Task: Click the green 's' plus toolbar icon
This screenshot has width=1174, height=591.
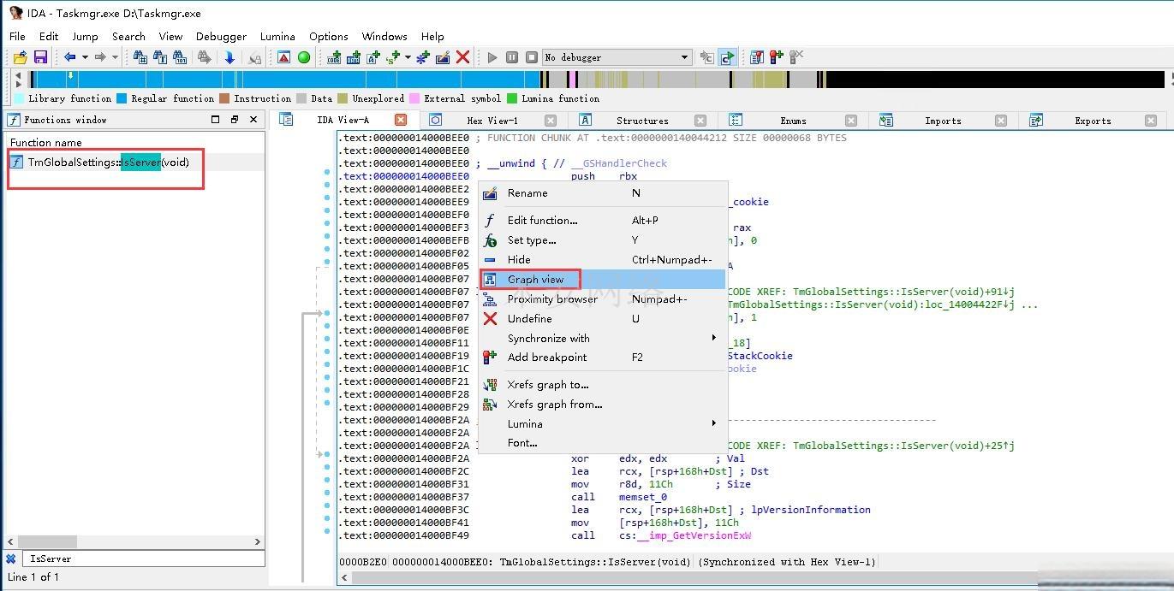Action: coord(393,57)
